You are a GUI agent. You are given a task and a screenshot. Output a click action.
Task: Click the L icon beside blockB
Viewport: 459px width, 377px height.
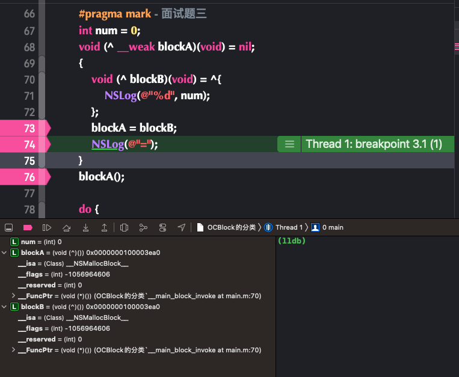pyautogui.click(x=14, y=307)
